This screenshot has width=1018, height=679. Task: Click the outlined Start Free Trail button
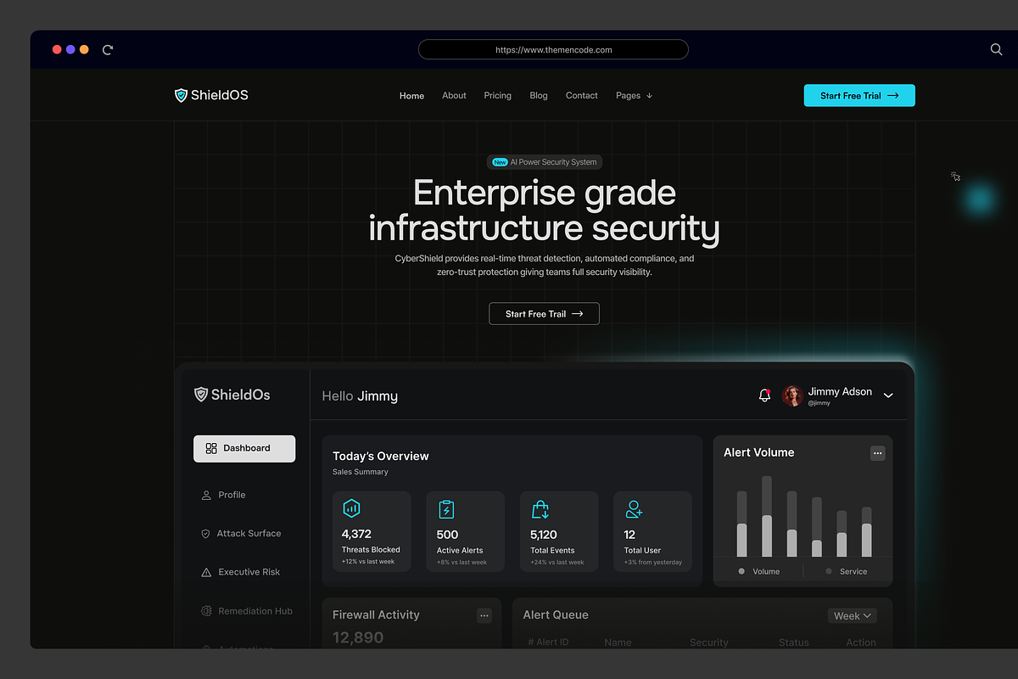544,314
